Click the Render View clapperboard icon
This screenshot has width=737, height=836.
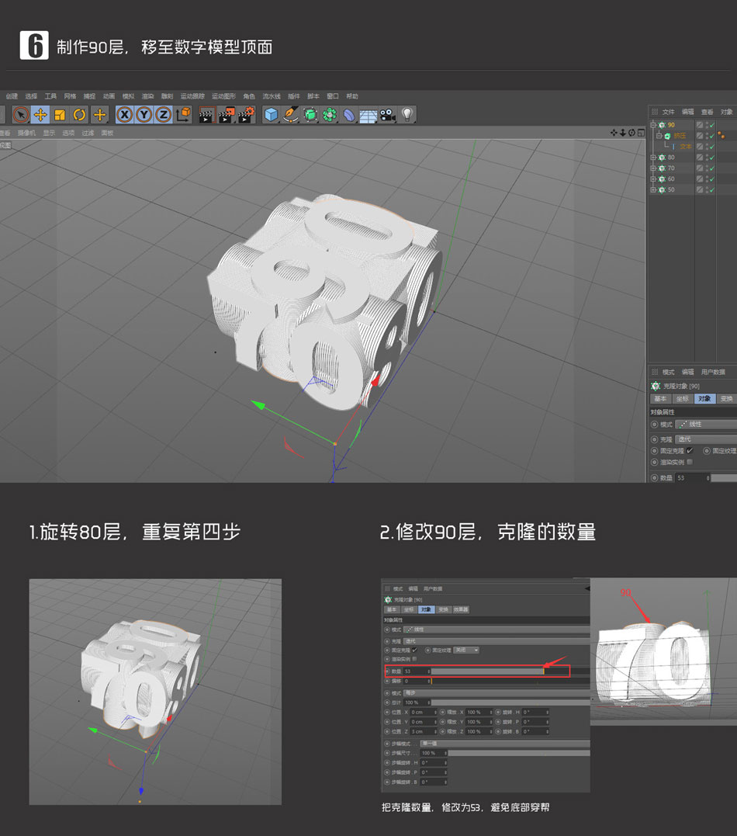pyautogui.click(x=206, y=115)
